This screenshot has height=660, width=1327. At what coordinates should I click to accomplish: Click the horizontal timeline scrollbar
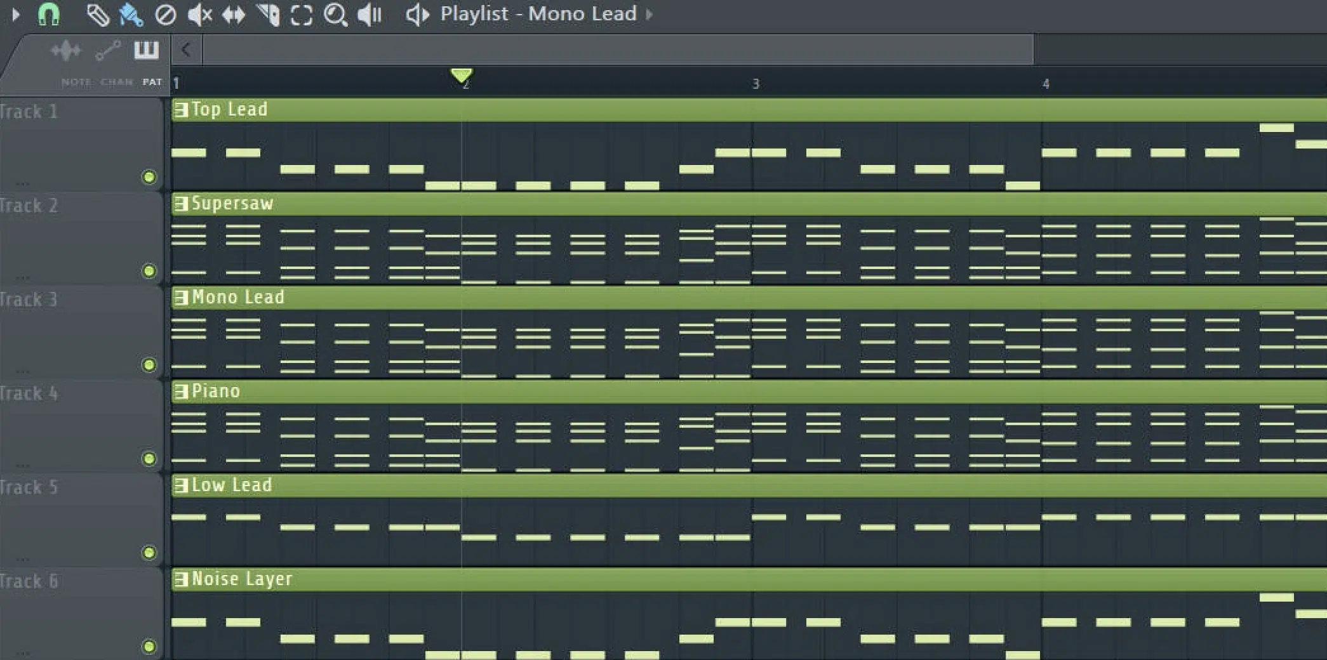click(618, 49)
